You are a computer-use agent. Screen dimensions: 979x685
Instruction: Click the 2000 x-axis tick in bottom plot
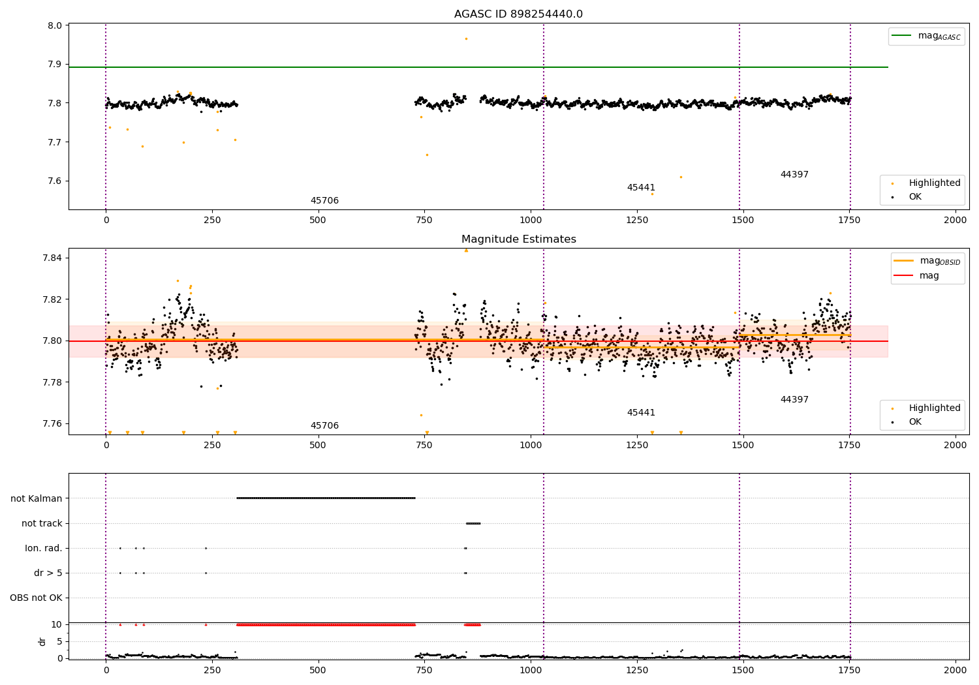[956, 670]
